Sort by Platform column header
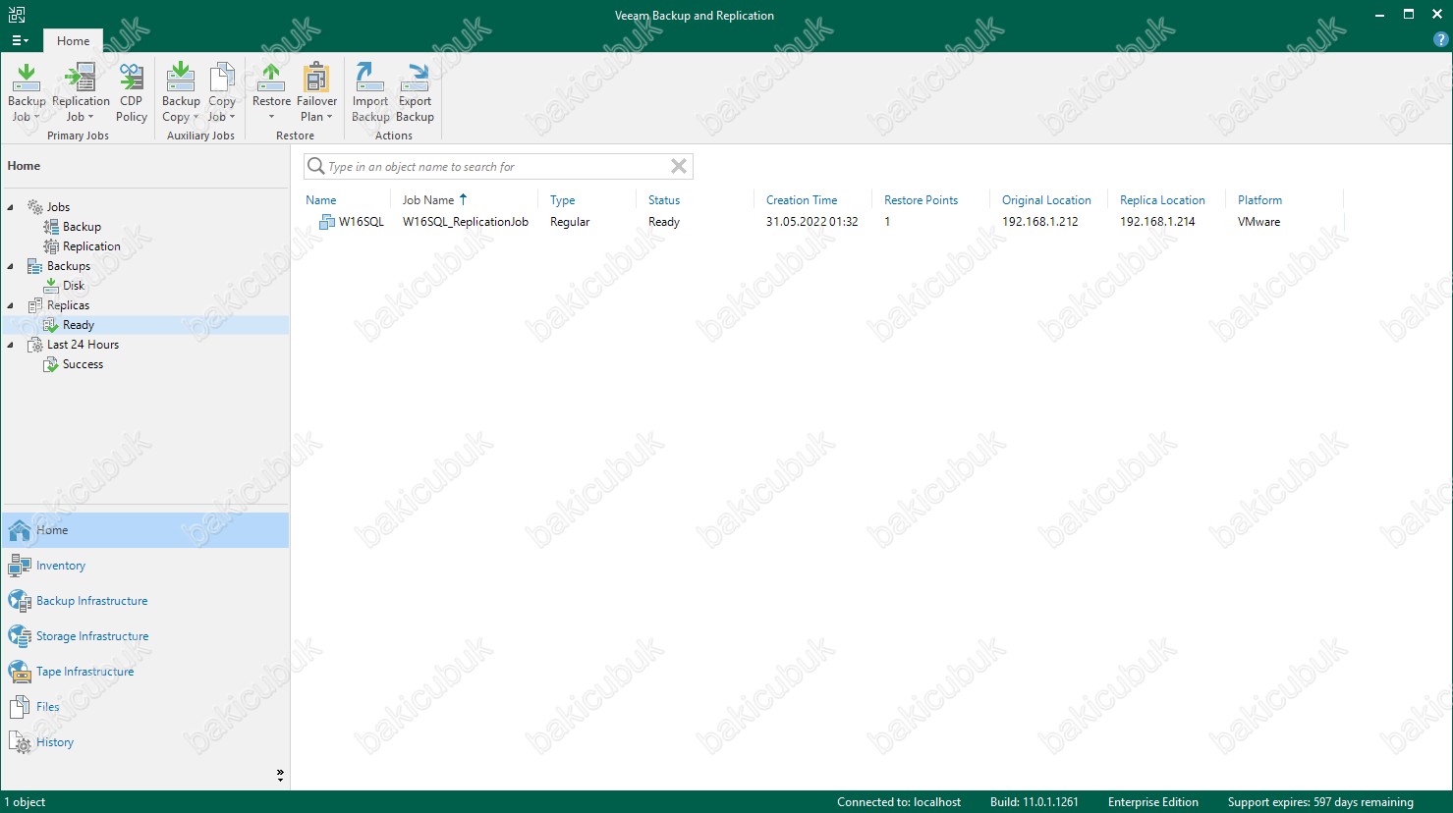Image resolution: width=1453 pixels, height=813 pixels. pos(1259,200)
